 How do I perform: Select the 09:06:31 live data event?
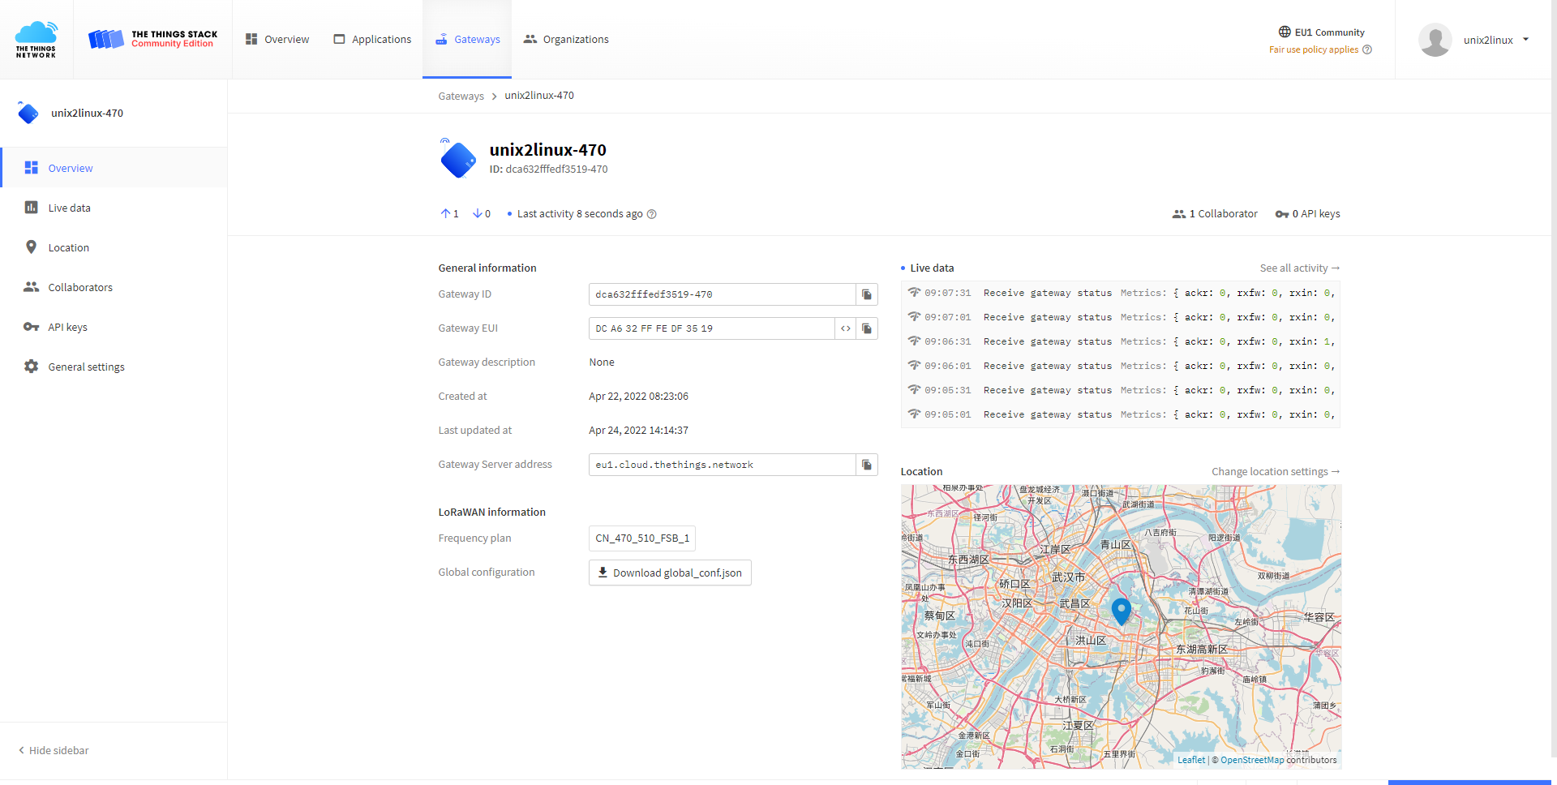[x=1121, y=341]
